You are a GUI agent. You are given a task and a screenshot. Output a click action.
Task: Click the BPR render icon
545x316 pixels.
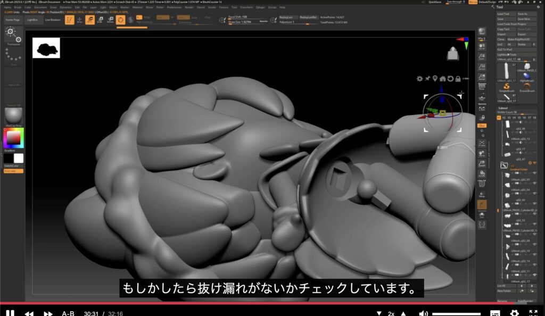[482, 32]
